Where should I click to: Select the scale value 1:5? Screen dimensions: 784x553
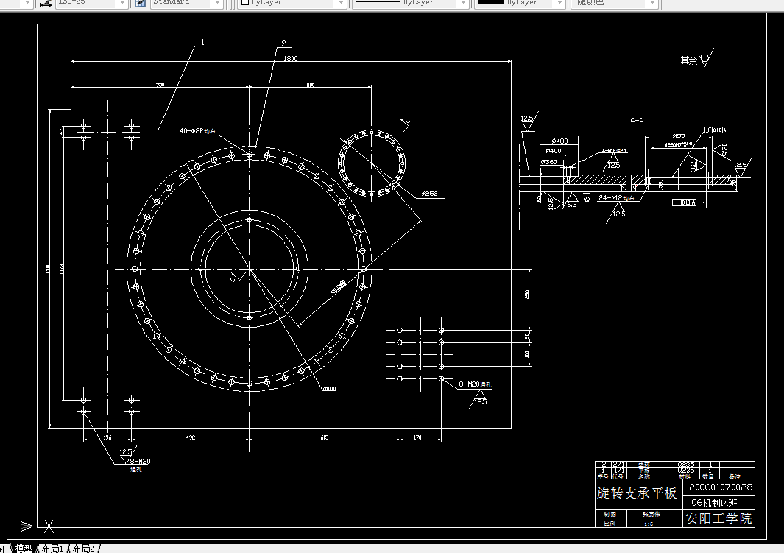click(649, 524)
